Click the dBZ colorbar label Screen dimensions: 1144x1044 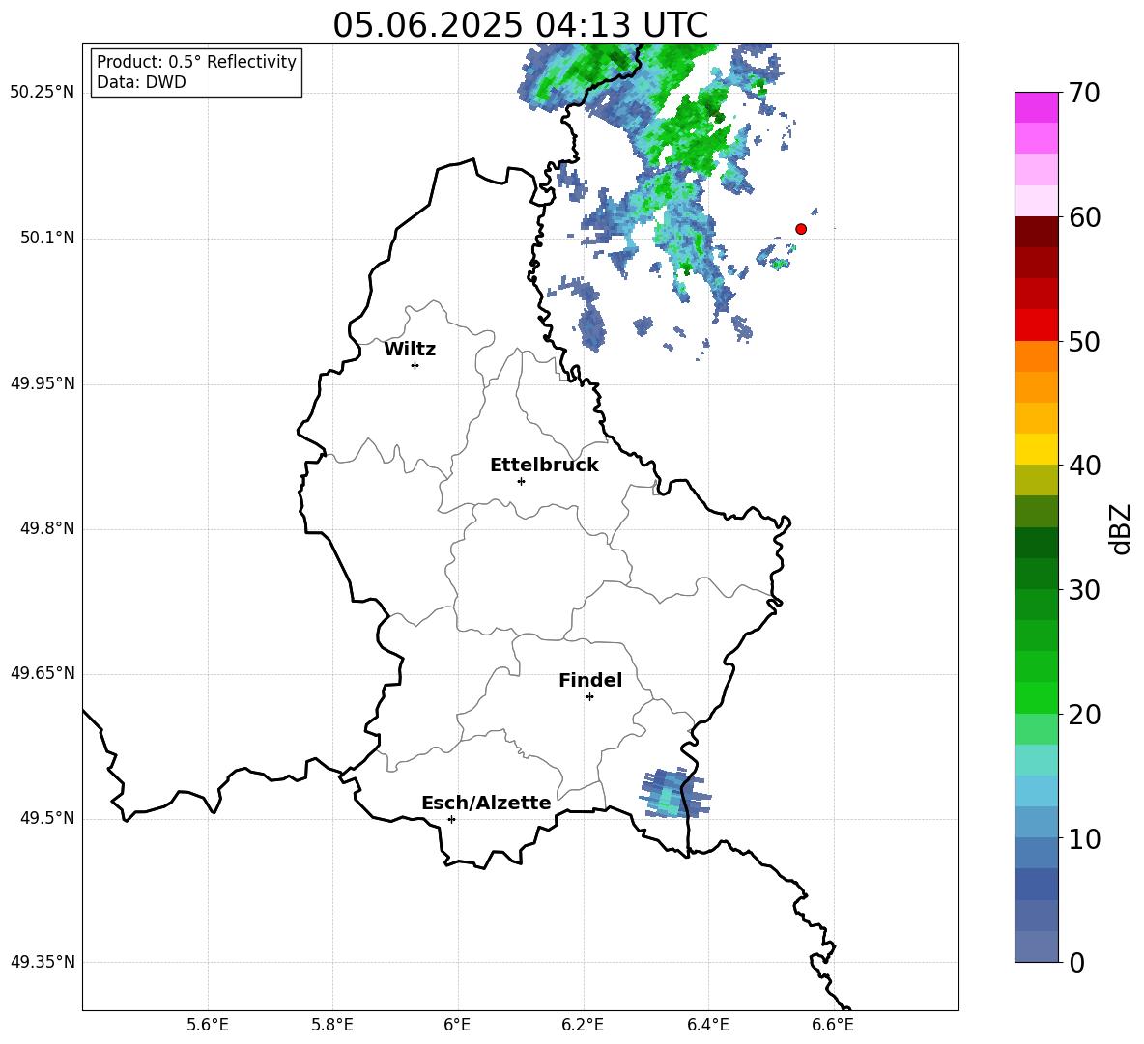pyautogui.click(x=1122, y=528)
